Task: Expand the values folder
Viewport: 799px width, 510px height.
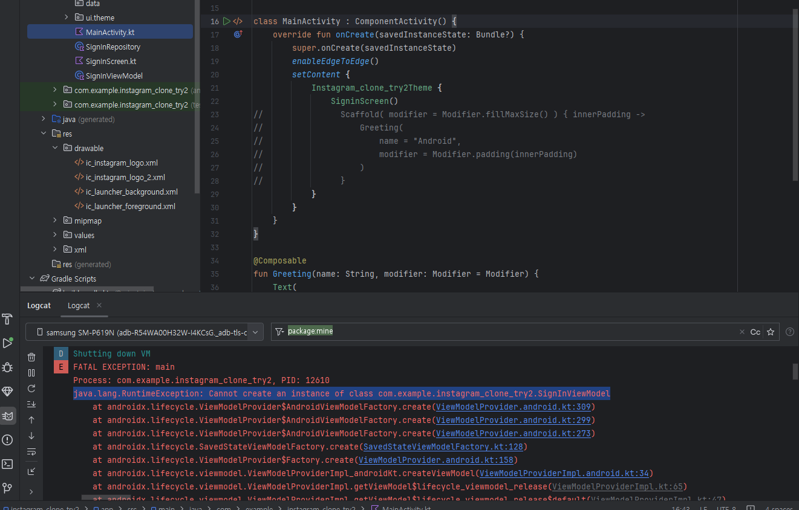Action: 55,235
